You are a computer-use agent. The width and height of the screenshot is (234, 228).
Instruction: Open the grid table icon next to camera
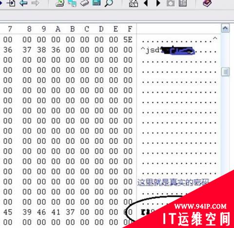183,3
